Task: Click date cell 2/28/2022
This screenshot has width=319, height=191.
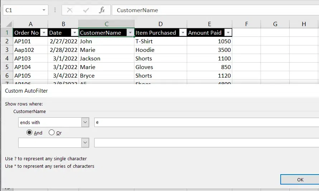Action: 63,50
